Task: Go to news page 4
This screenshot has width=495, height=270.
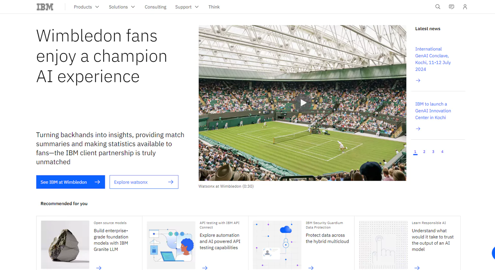Action: tap(442, 152)
